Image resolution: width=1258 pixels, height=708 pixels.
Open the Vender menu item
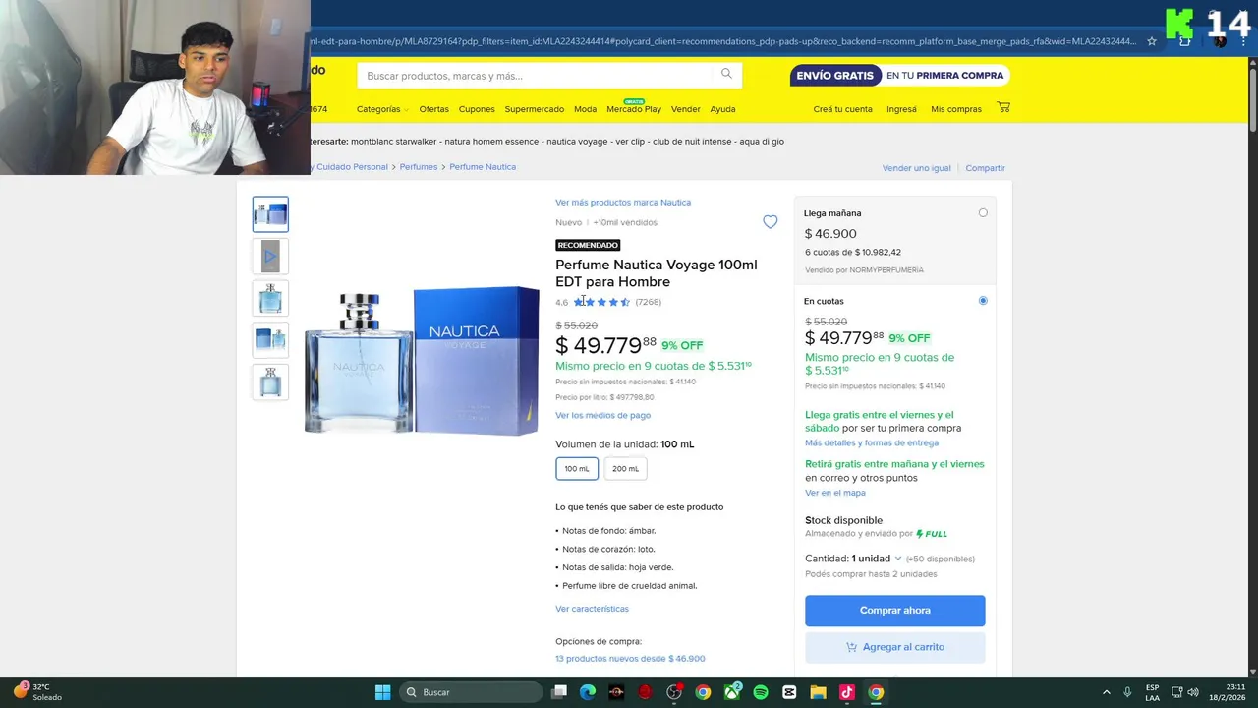pyautogui.click(x=685, y=109)
